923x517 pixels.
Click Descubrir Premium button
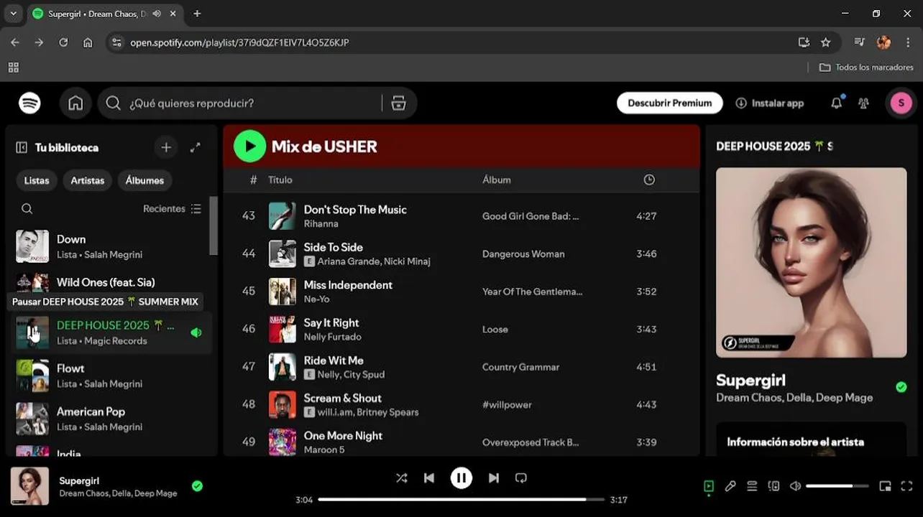[670, 103]
